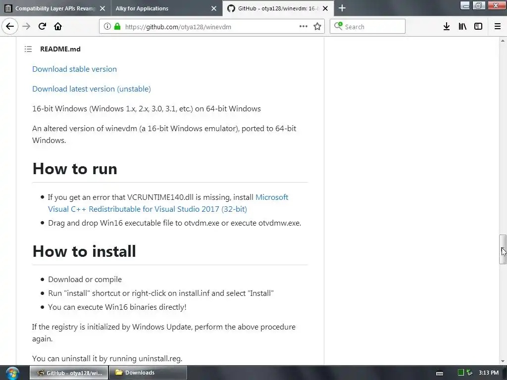507x380 pixels.
Task: Click the scrollbar up arrow
Action: 503,41
